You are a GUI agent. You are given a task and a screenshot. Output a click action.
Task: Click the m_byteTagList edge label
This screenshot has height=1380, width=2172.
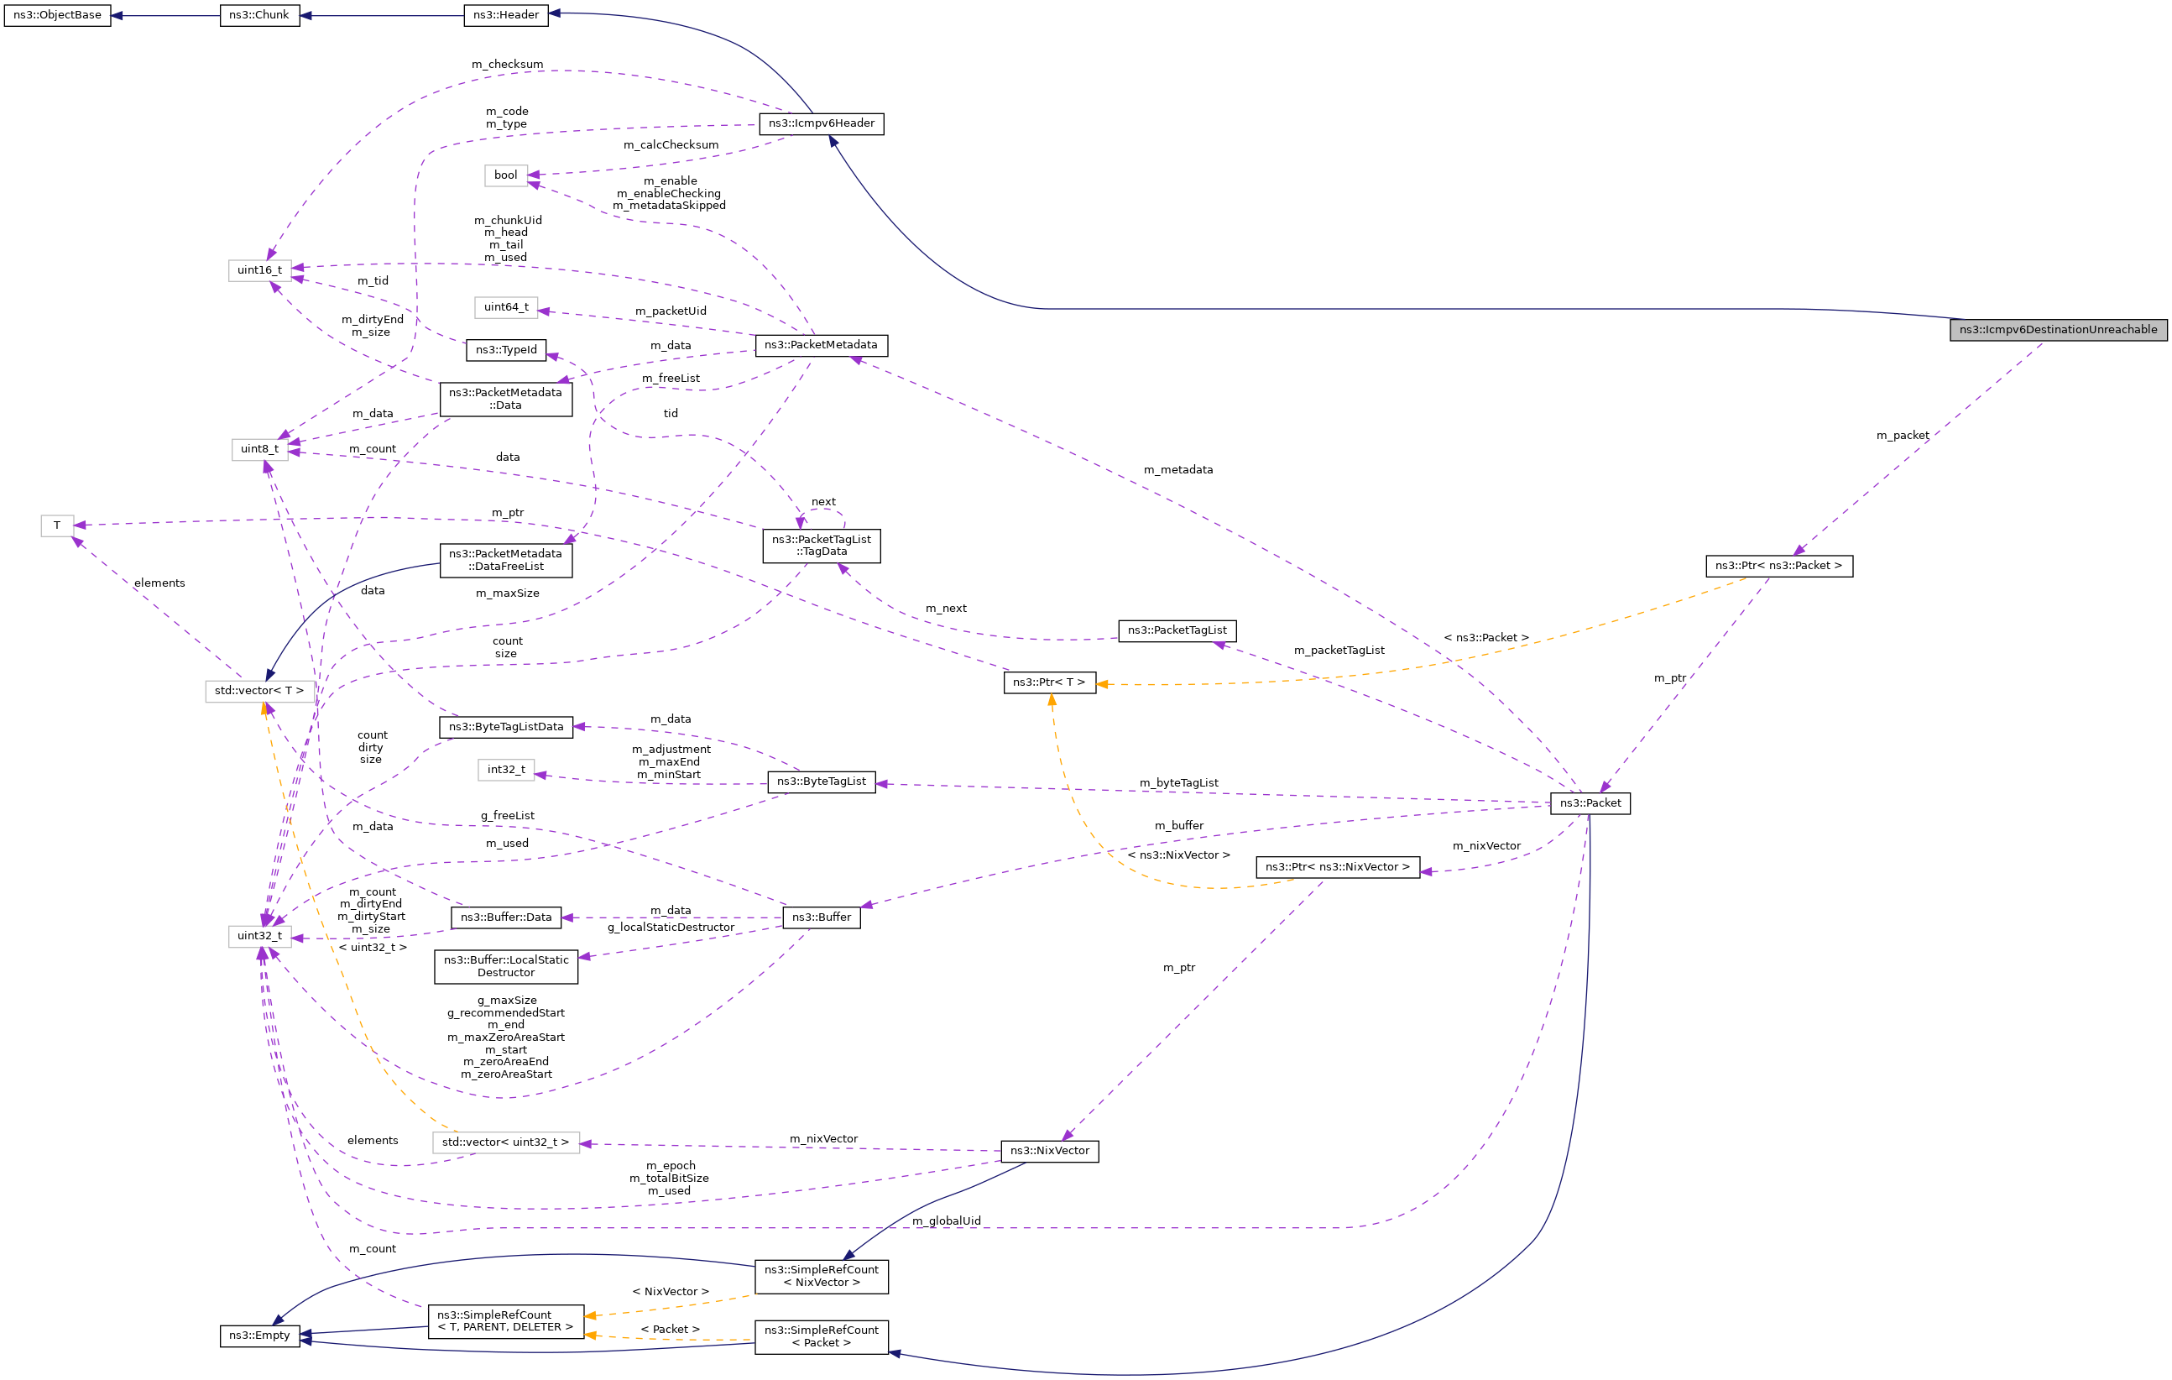(1179, 783)
